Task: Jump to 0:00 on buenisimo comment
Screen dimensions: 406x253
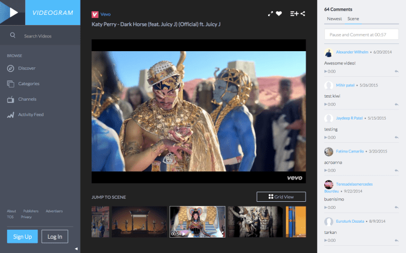Action: pos(330,207)
